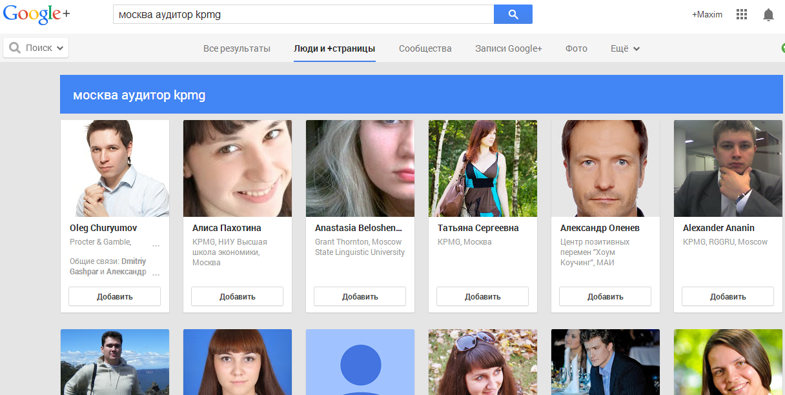The width and height of the screenshot is (785, 395).
Task: Open the notifications bell
Action: pyautogui.click(x=768, y=14)
